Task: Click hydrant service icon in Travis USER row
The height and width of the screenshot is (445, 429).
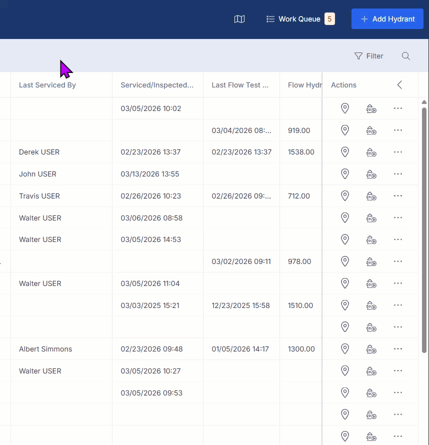Action: [371, 196]
